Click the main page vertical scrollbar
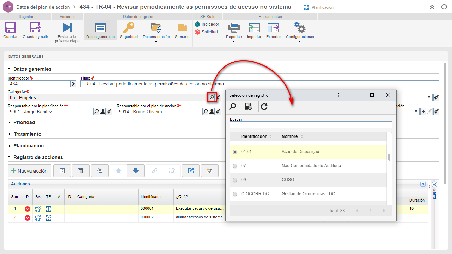The height and width of the screenshot is (254, 452). [x=446, y=123]
